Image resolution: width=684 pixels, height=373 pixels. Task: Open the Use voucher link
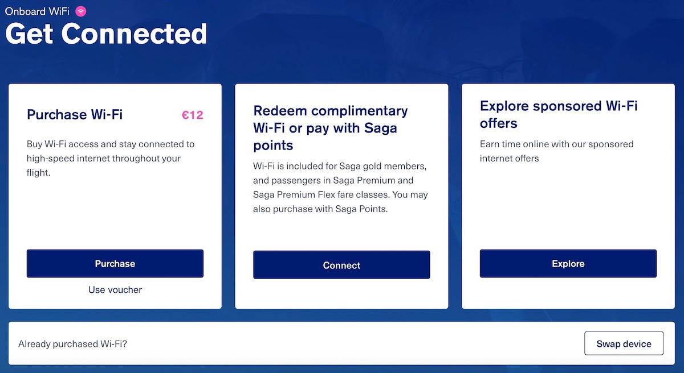115,290
